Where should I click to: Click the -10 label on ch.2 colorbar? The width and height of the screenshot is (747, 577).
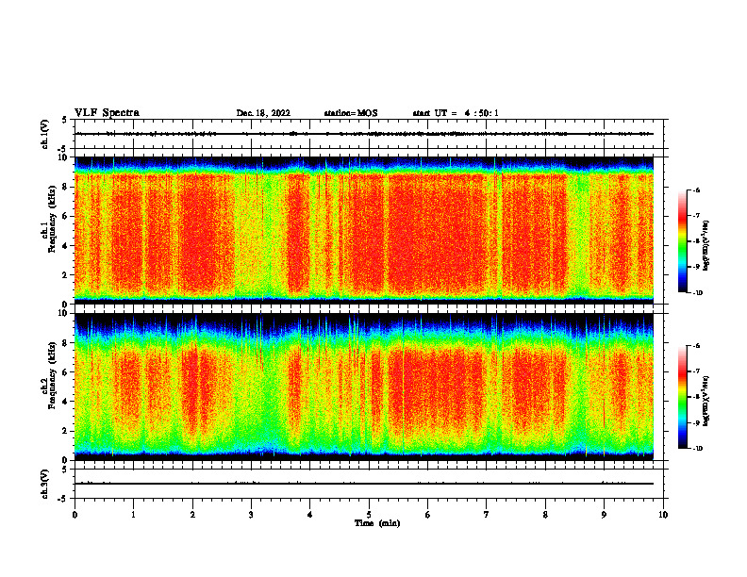[x=697, y=449]
